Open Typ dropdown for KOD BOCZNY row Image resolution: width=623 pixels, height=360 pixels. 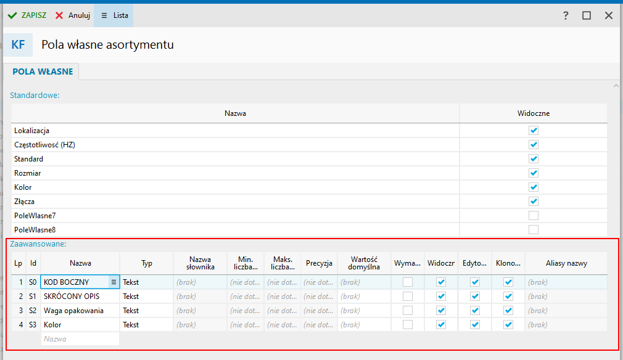click(147, 282)
